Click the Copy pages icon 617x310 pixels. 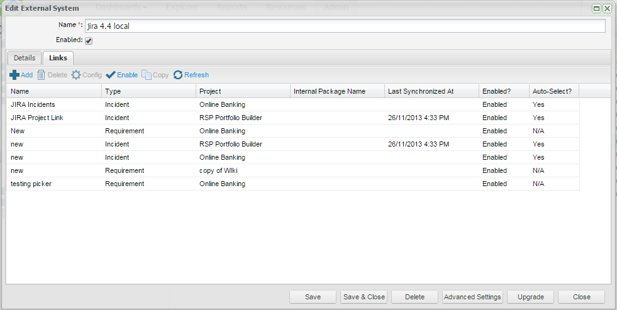tap(147, 75)
